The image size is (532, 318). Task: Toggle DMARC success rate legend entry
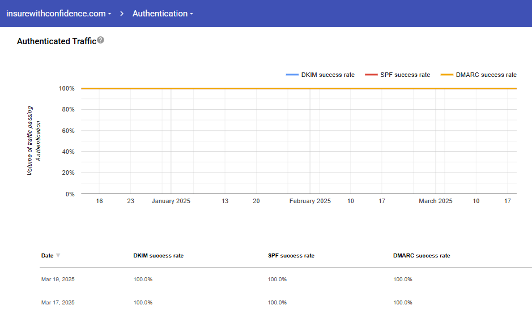[486, 75]
